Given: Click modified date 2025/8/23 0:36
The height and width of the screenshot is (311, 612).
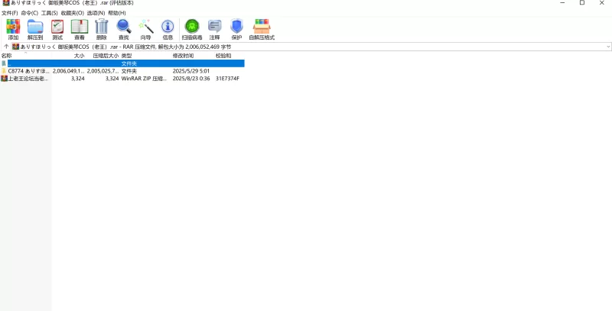Looking at the screenshot, I should 191,79.
